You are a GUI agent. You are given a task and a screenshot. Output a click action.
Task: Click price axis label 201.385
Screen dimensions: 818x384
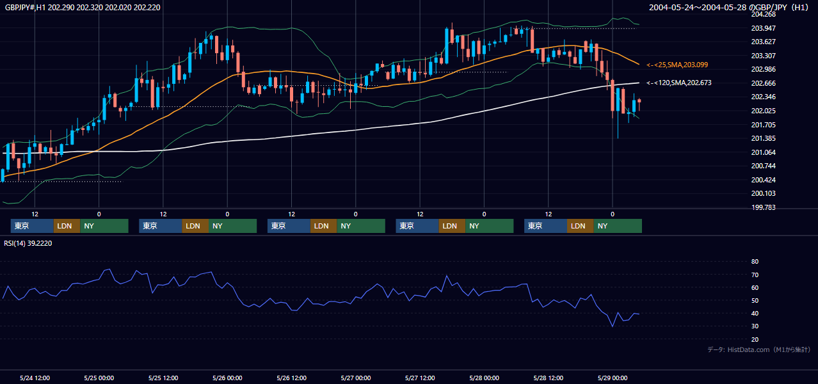(x=763, y=138)
